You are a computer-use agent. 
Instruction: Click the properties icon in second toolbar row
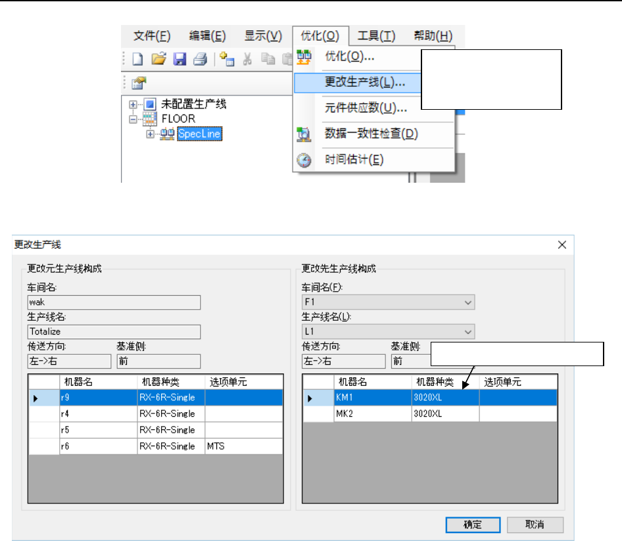pos(139,83)
